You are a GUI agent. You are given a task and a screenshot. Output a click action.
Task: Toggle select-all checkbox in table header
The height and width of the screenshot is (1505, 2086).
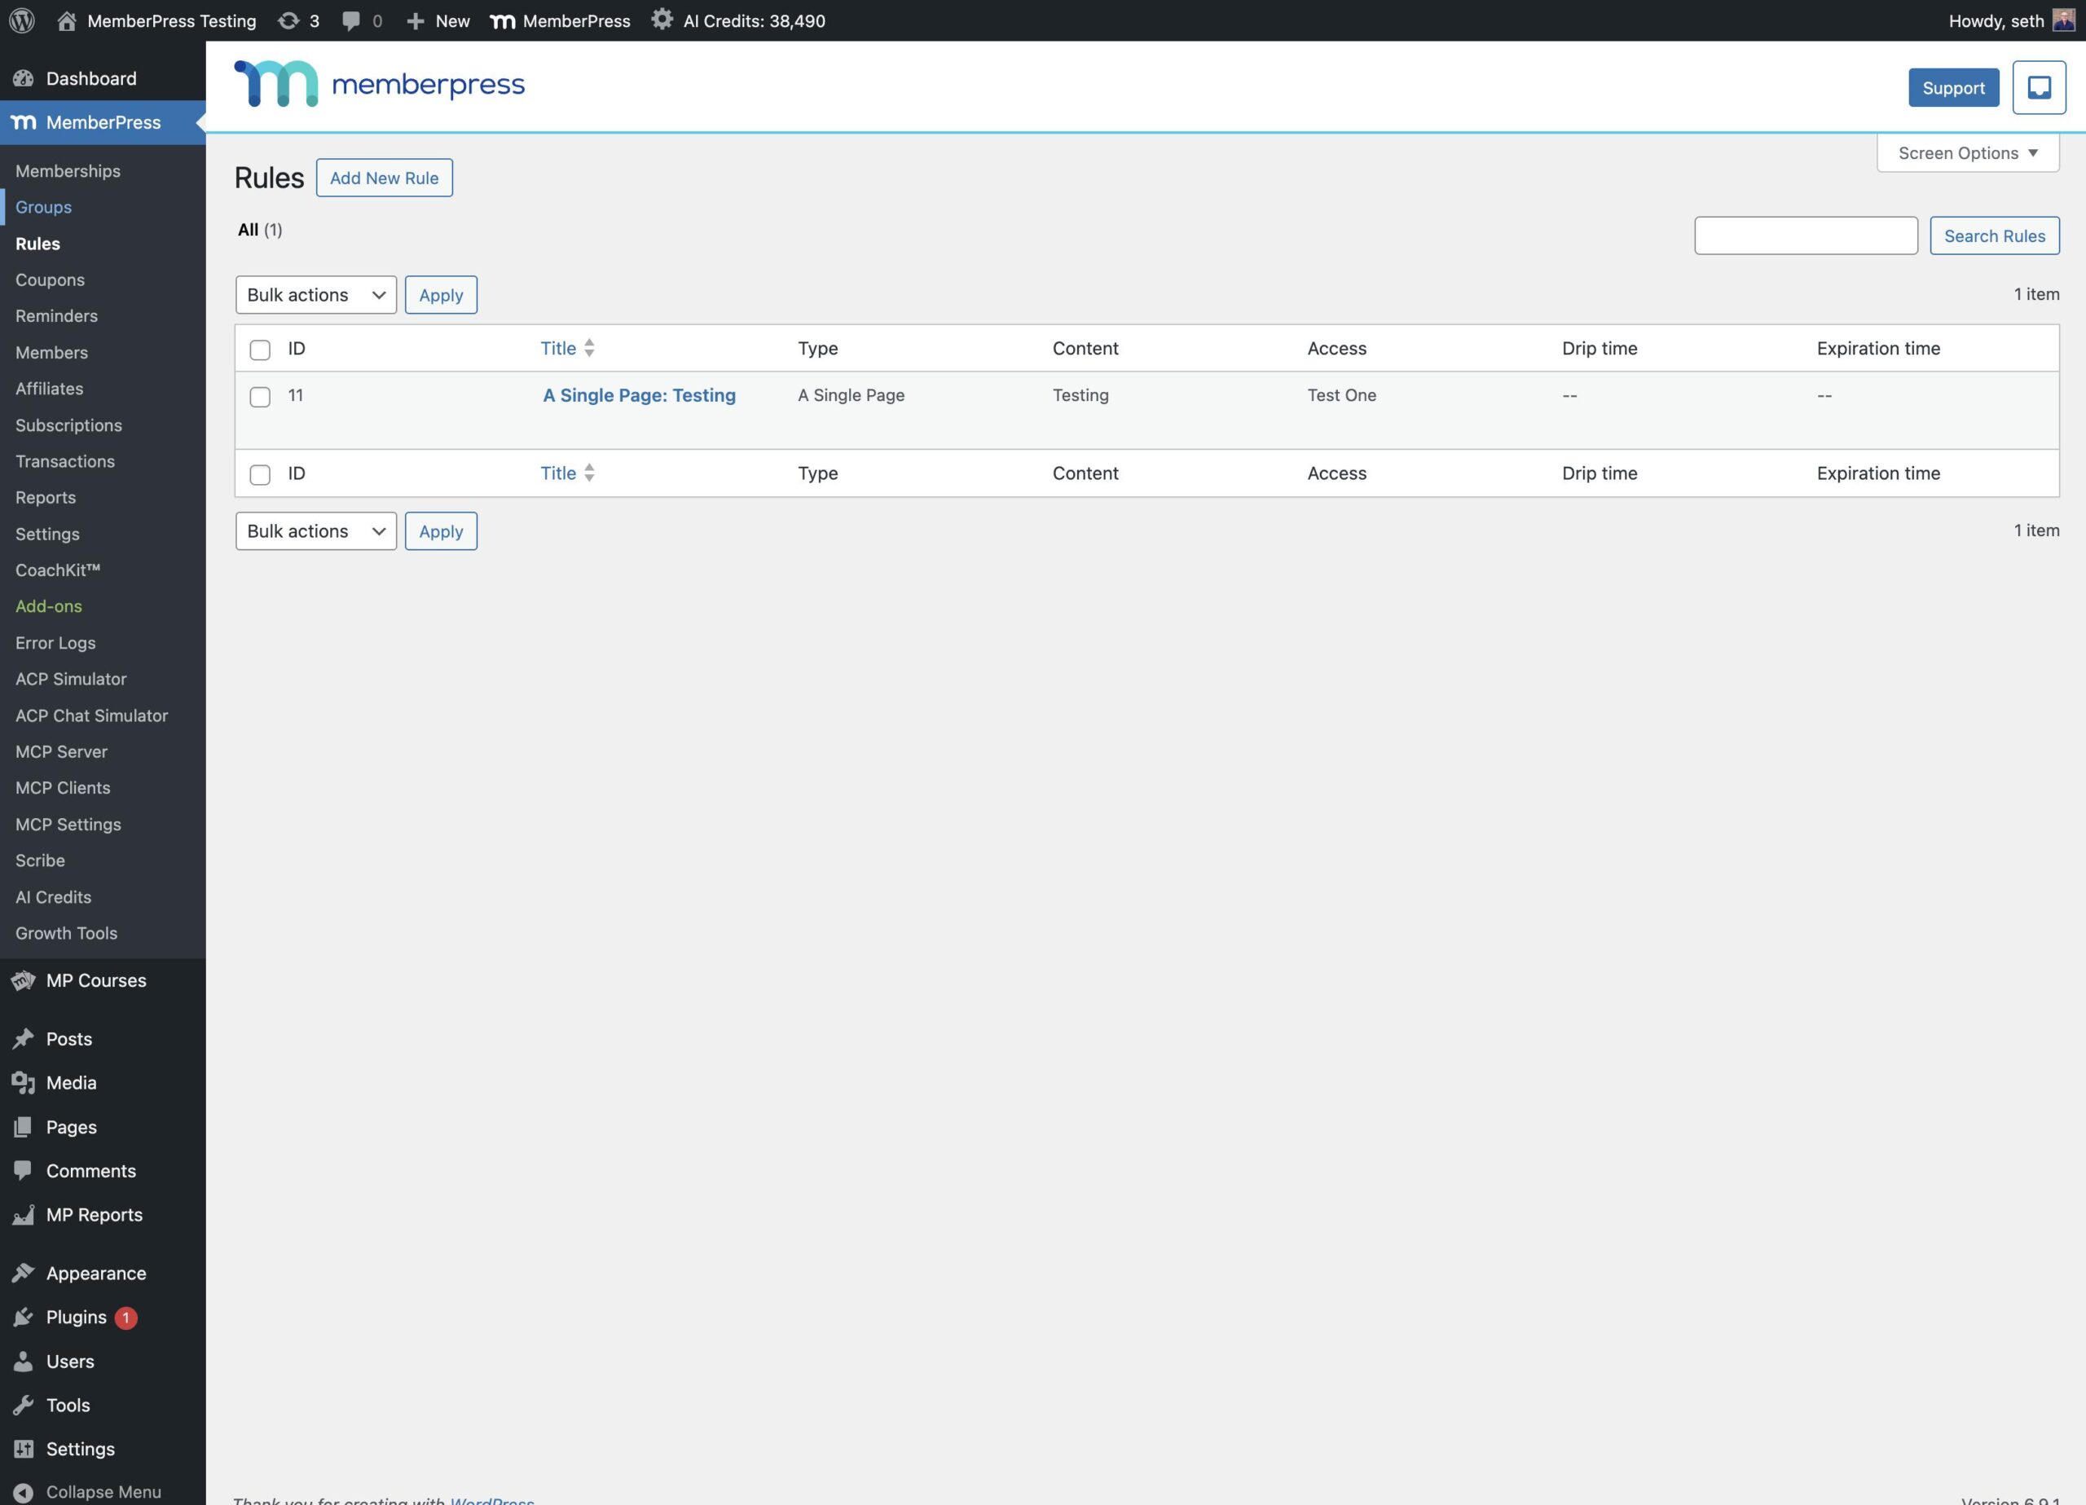coord(260,350)
